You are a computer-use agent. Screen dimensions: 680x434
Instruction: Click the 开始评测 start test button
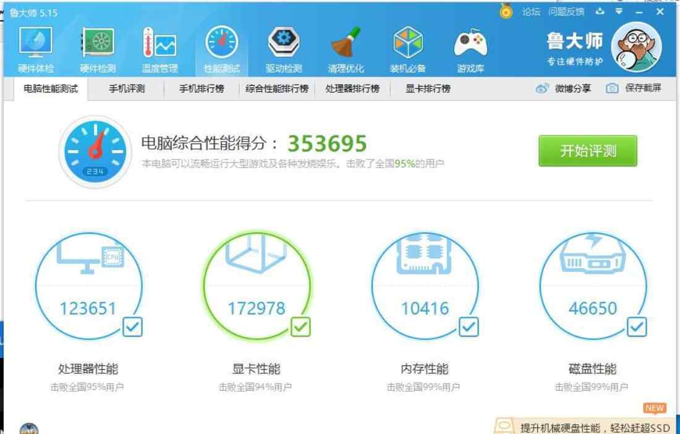[588, 151]
